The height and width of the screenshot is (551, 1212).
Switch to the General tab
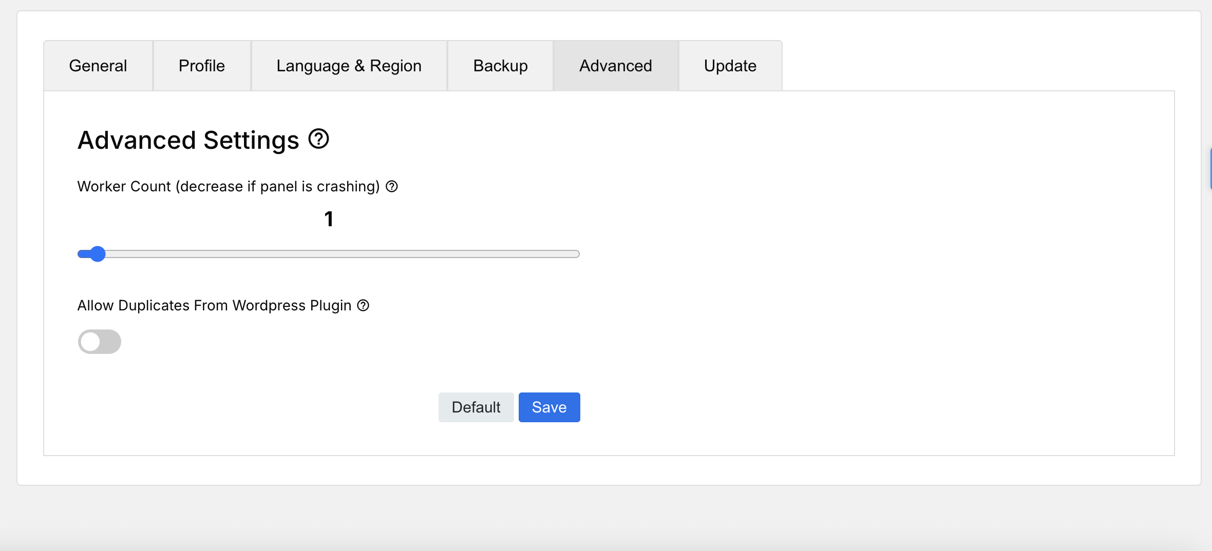coord(98,66)
